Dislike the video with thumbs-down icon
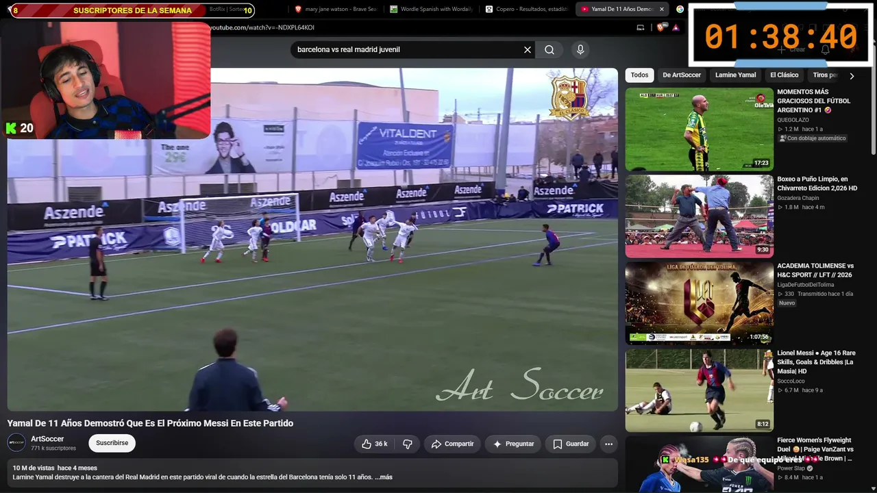 (x=407, y=444)
